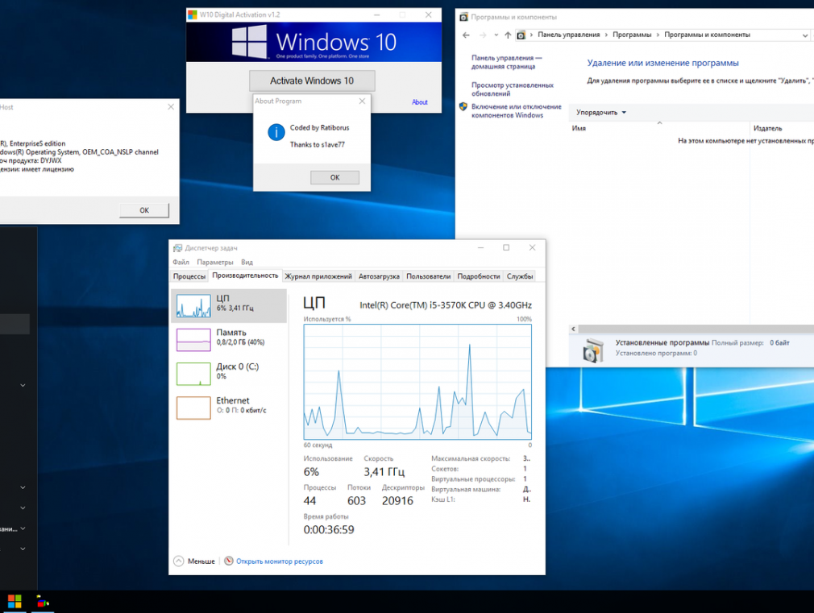Open the About link in activation window

[x=419, y=102]
